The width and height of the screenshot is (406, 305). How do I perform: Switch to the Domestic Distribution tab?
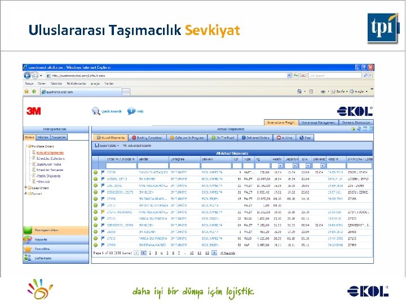click(x=356, y=123)
